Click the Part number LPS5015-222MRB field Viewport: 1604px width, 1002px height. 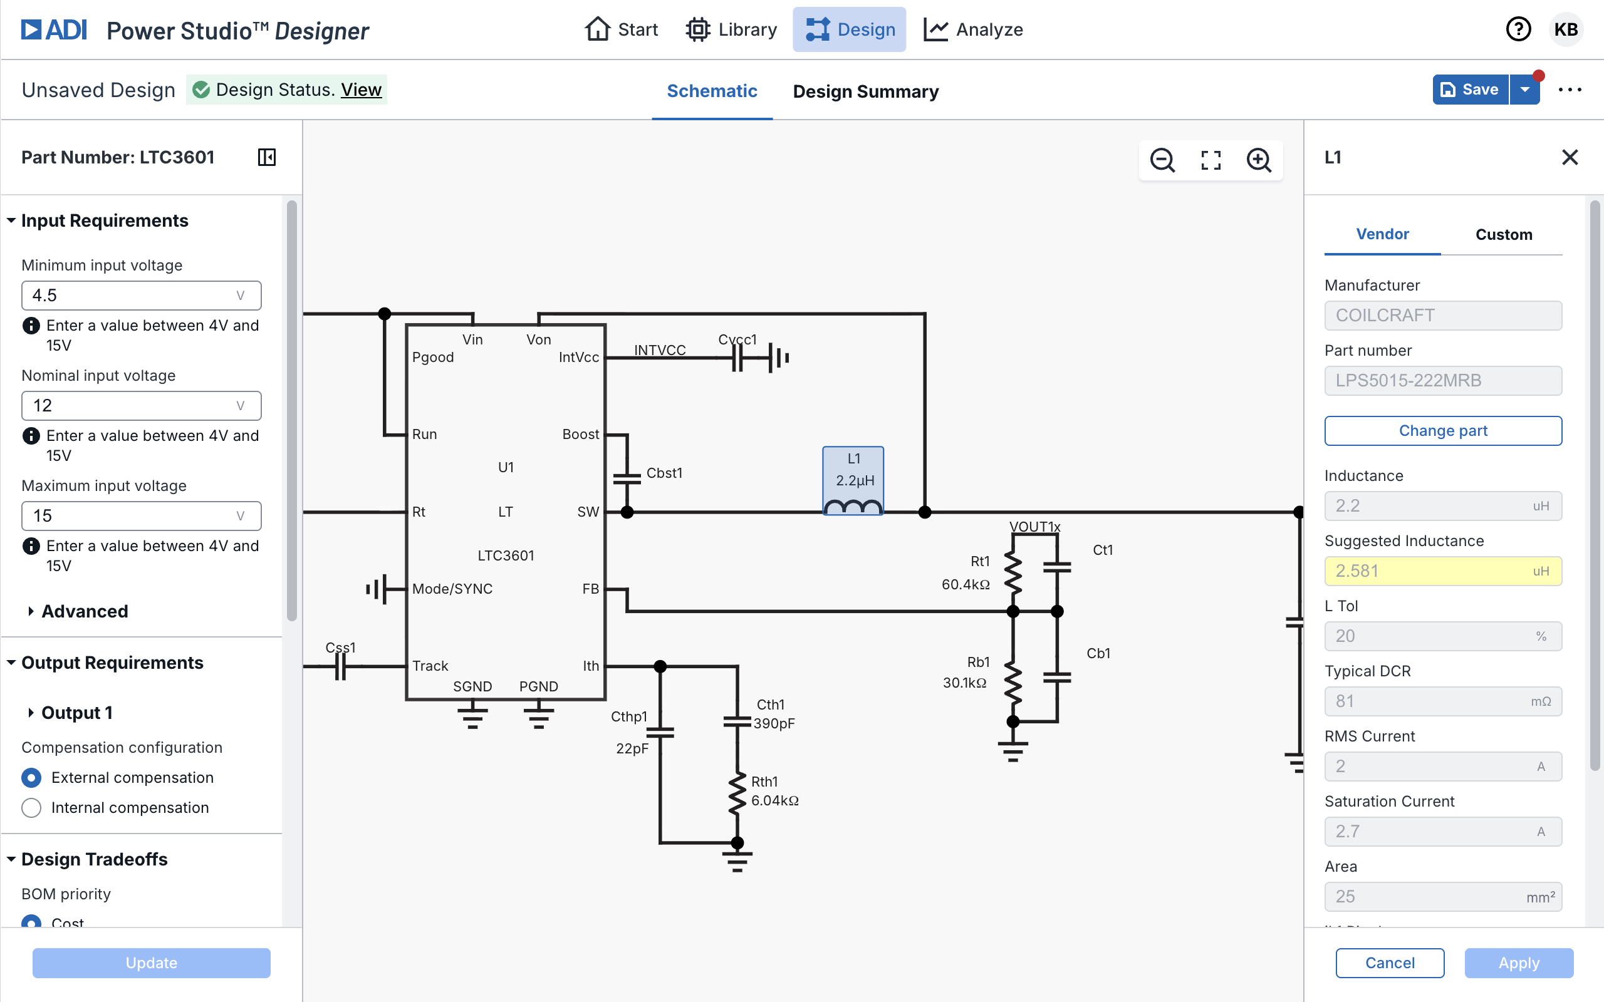(1443, 380)
